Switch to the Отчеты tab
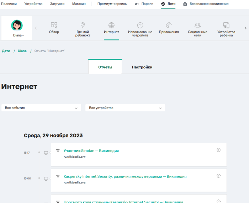The height and width of the screenshot is (203, 249). click(x=105, y=67)
